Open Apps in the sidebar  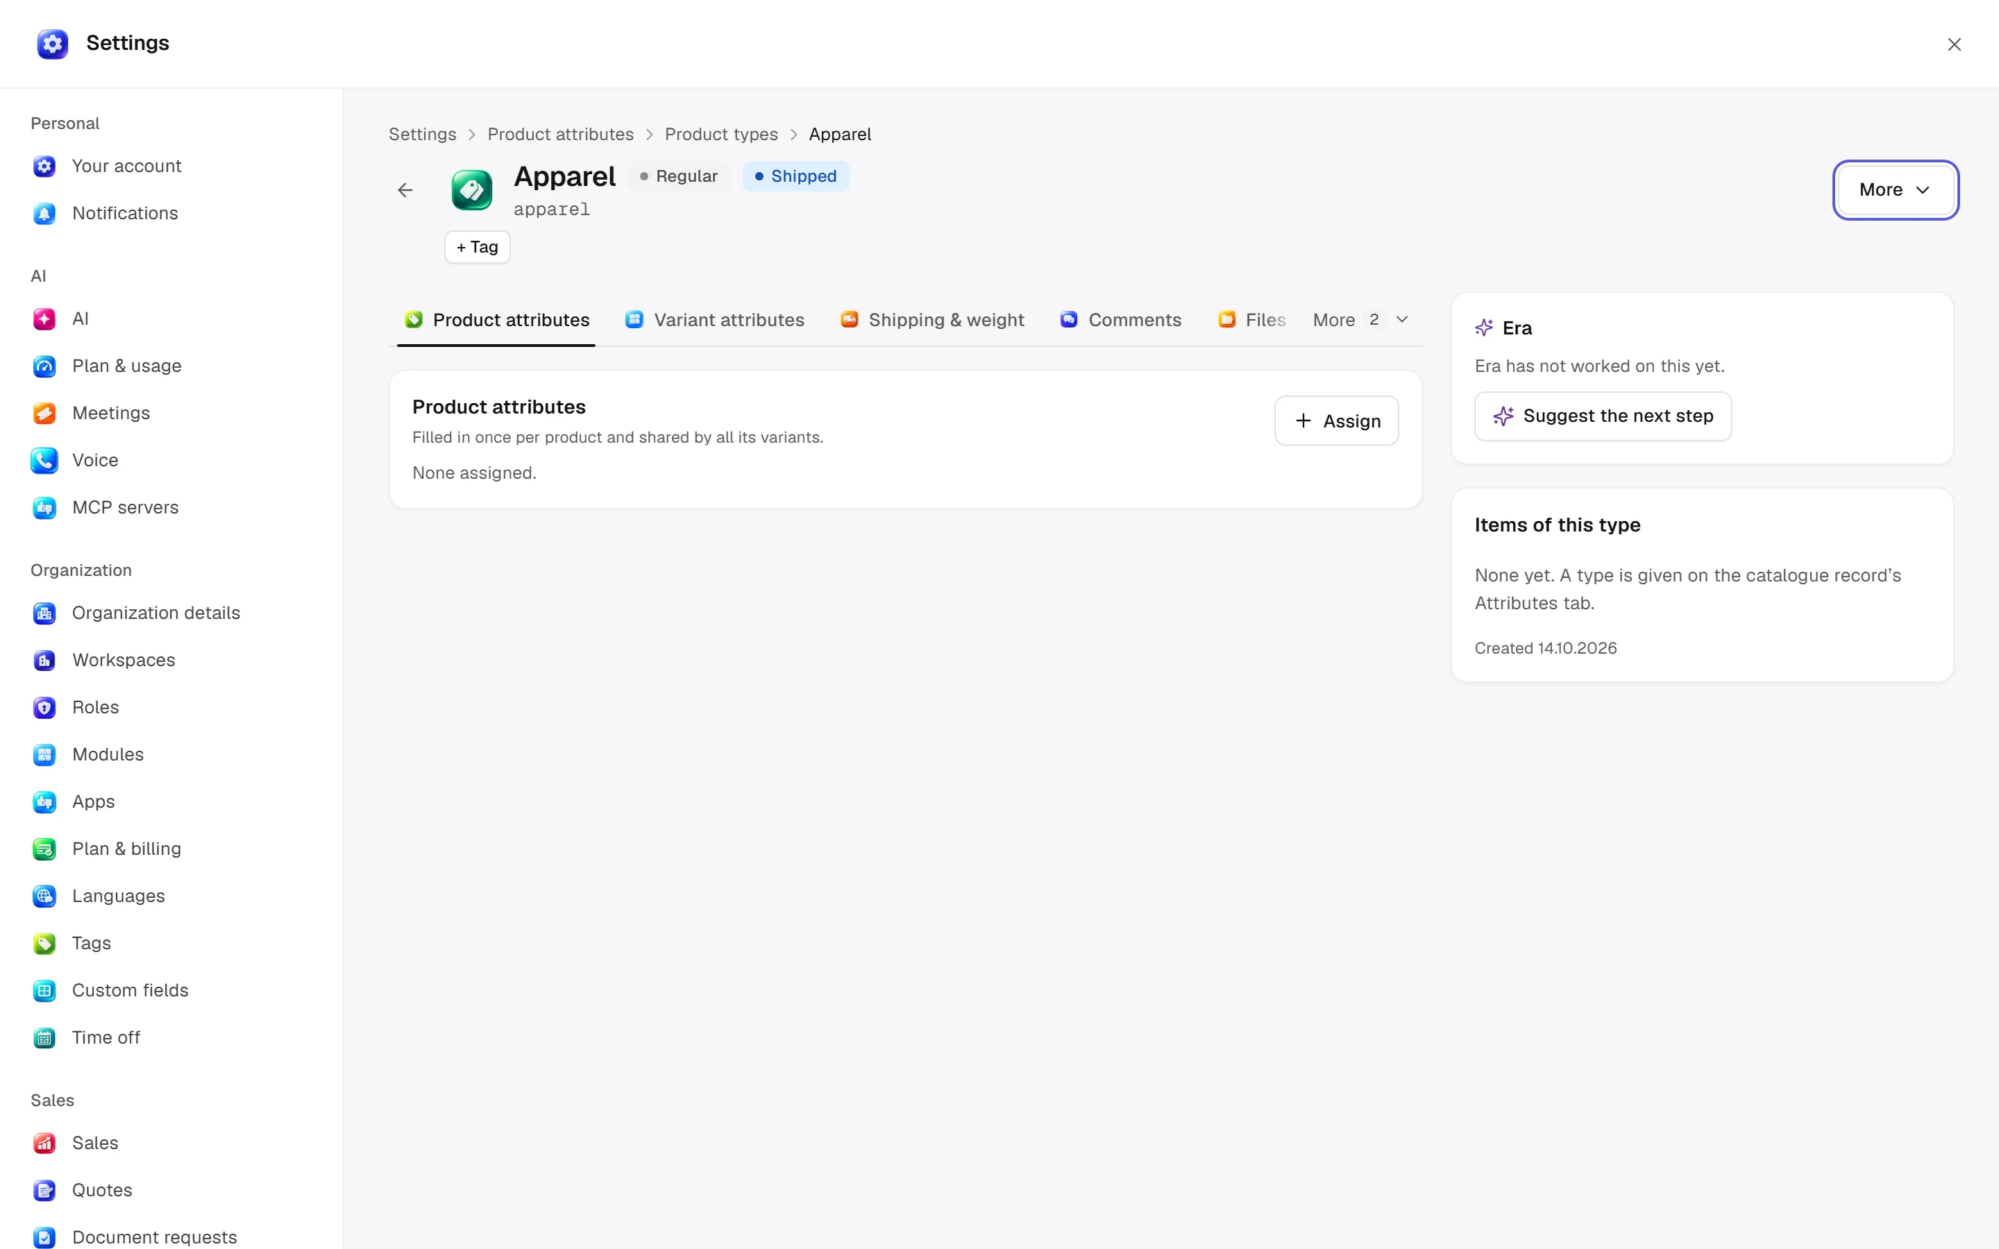(172, 801)
